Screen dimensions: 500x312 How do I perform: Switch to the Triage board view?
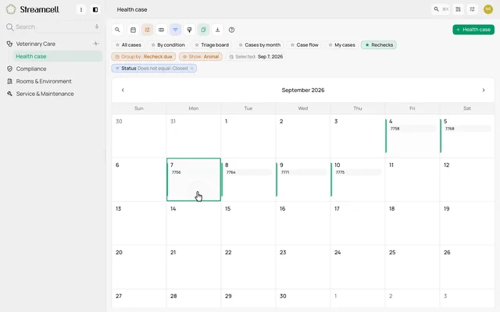(x=212, y=45)
